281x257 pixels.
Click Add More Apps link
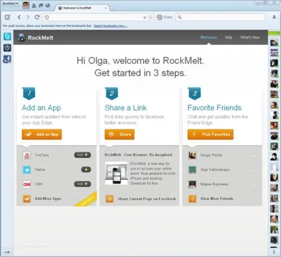click(48, 199)
